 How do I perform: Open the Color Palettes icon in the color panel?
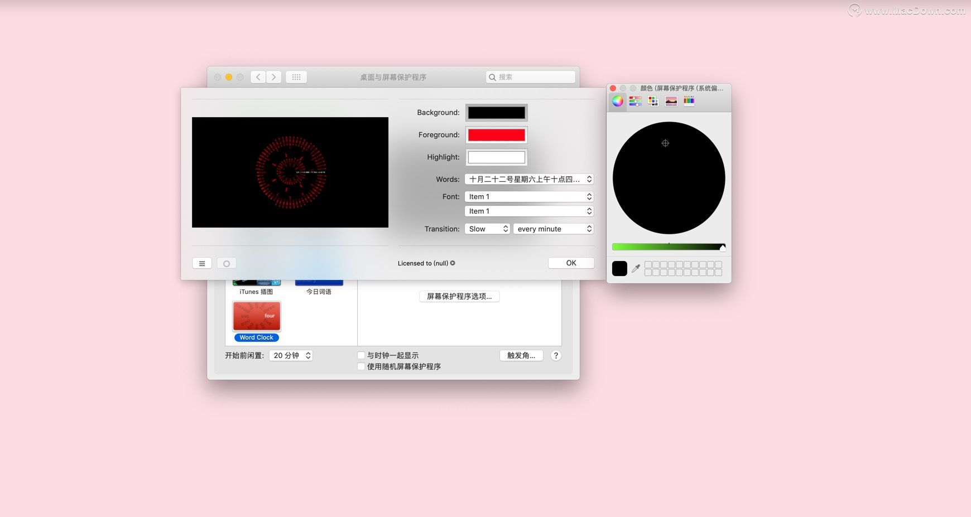(x=653, y=101)
